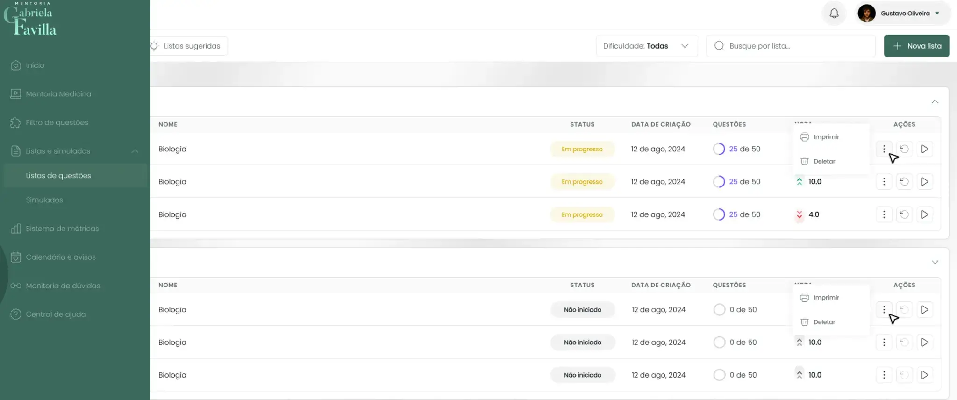Restart the Em progresso list with nota 10.0
The width and height of the screenshot is (957, 400).
[x=904, y=182]
